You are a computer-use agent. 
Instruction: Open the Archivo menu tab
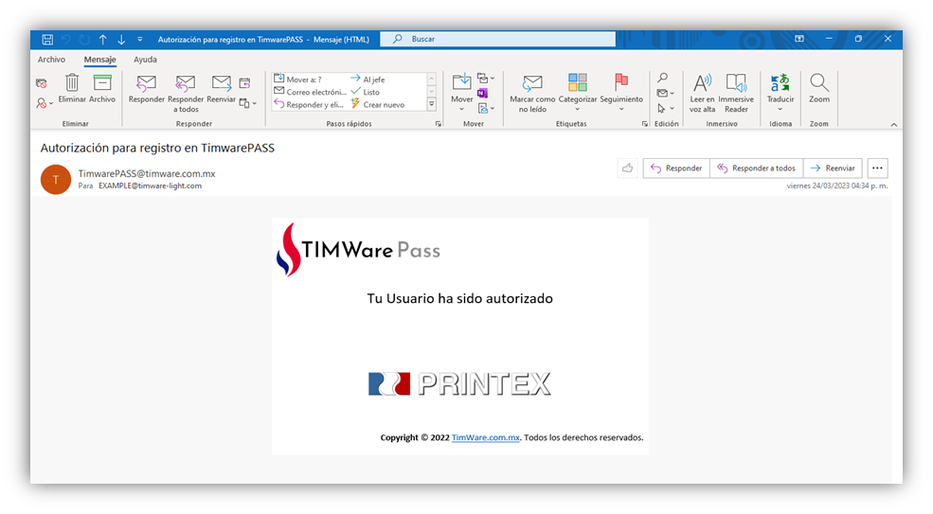[x=52, y=60]
